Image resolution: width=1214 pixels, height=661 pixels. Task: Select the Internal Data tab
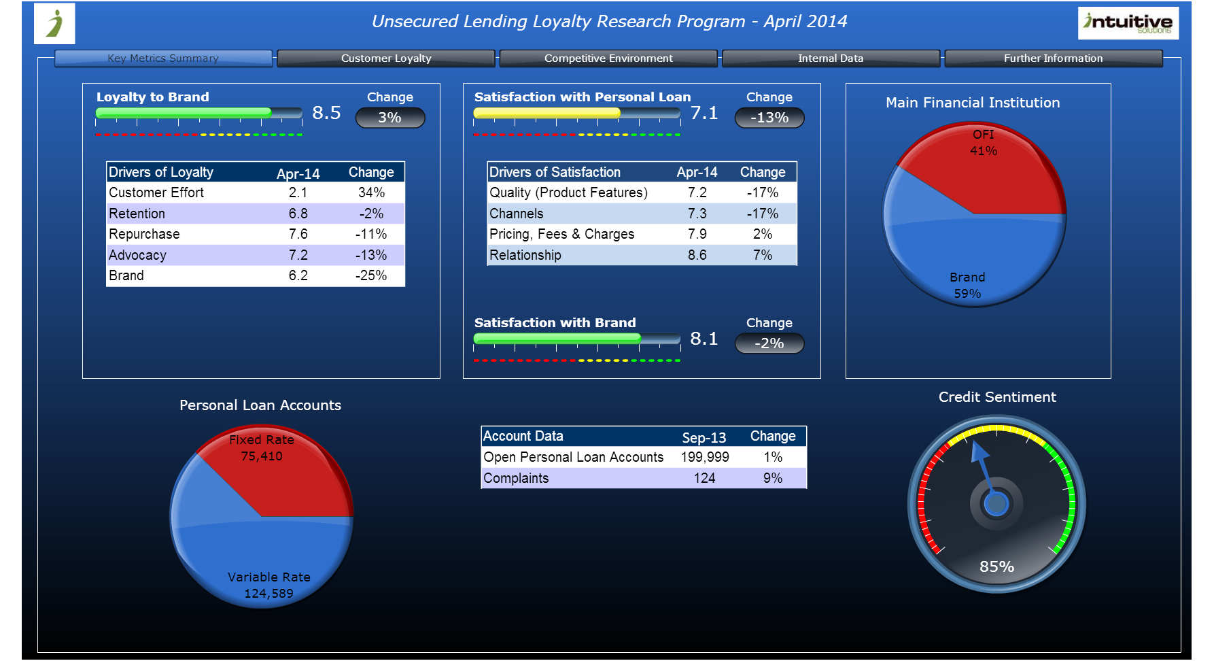[x=830, y=58]
